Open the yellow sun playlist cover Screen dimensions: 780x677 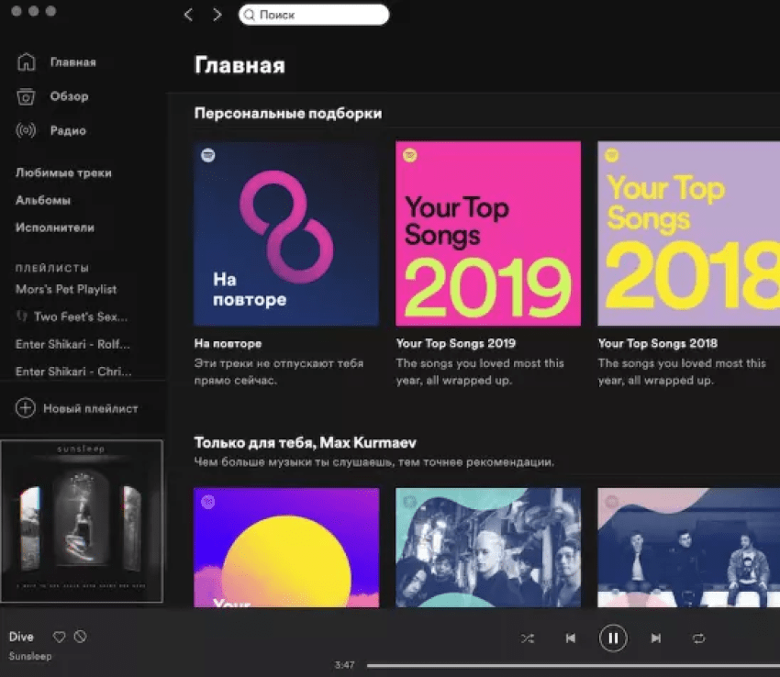tap(286, 547)
